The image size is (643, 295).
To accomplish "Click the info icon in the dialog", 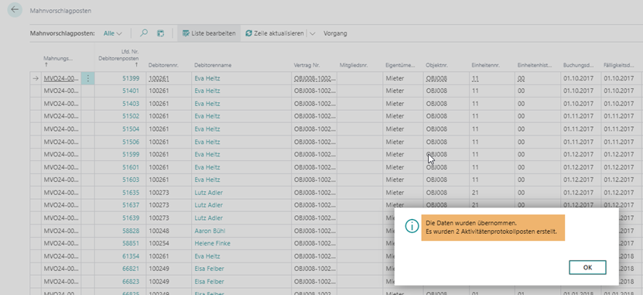I will coord(412,225).
